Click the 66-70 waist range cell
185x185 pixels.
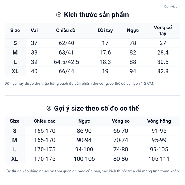click(121, 131)
